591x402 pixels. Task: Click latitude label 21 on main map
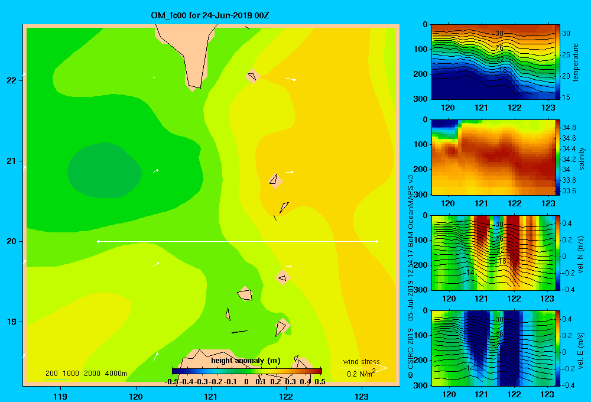point(11,161)
